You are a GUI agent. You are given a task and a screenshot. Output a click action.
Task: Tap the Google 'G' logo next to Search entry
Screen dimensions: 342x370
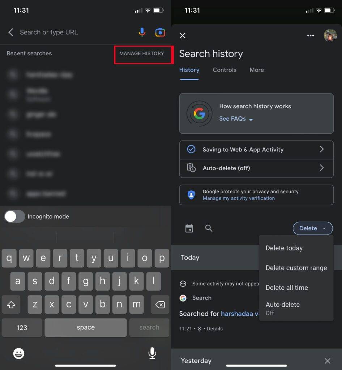[182, 298]
